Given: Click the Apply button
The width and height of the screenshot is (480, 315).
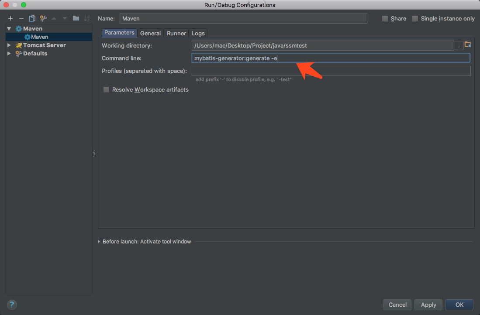Looking at the screenshot, I should click(428, 305).
